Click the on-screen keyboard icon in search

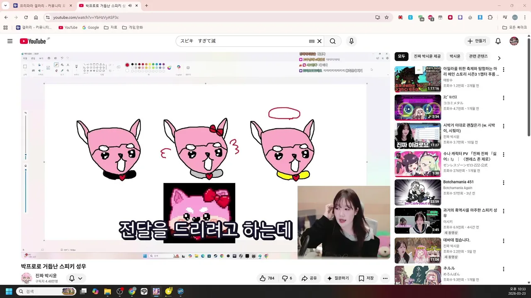point(312,41)
